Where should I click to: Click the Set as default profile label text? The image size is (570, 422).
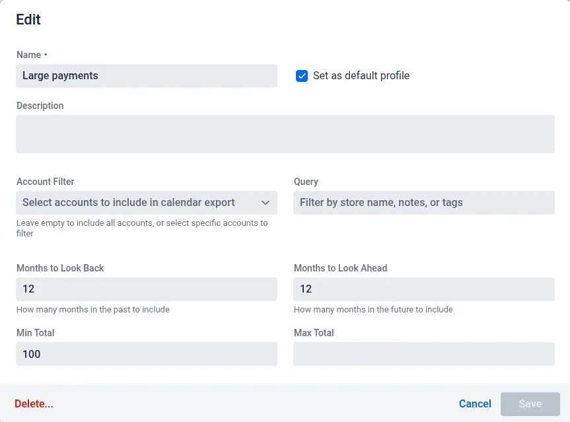(x=361, y=76)
